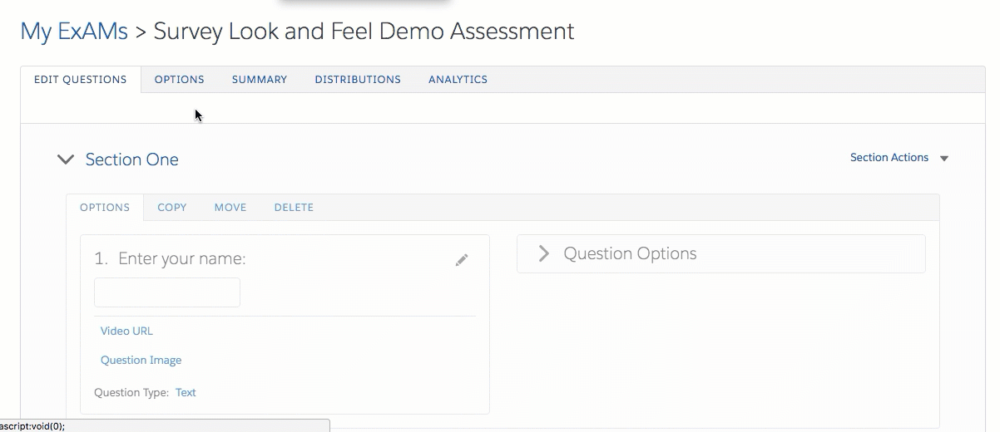Select the question-level Options tab
Screen dimensions: 1000x432
pyautogui.click(x=105, y=208)
